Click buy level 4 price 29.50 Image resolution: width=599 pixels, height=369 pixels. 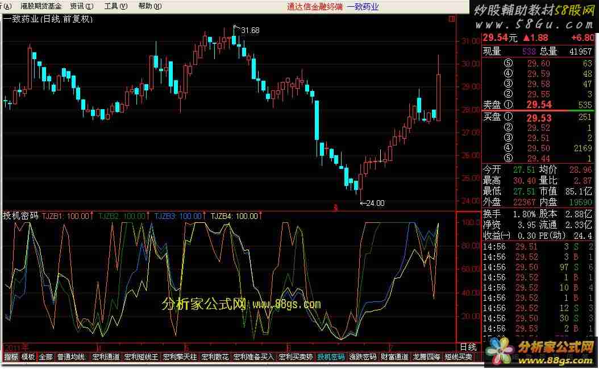539,149
